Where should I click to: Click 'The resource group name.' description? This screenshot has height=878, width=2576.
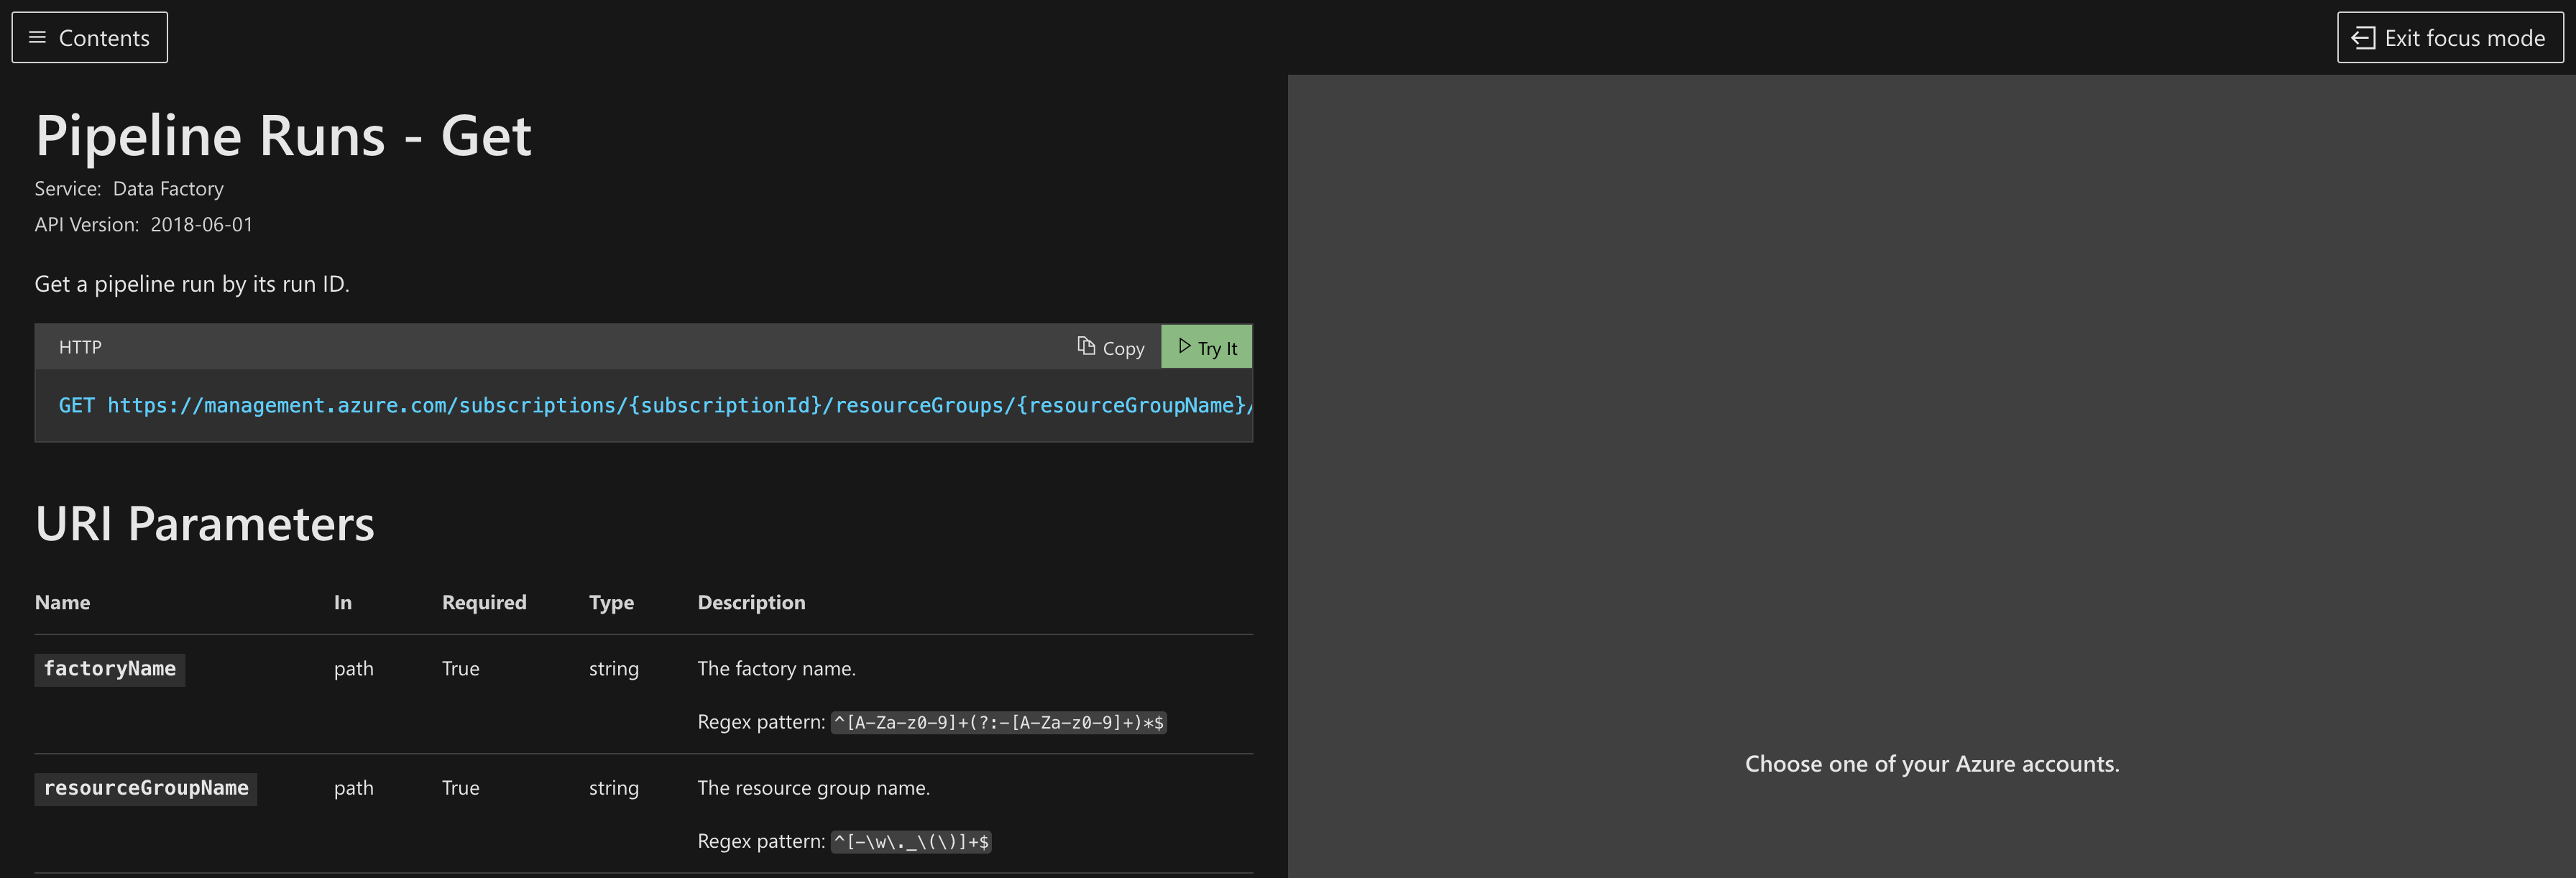[x=813, y=788]
